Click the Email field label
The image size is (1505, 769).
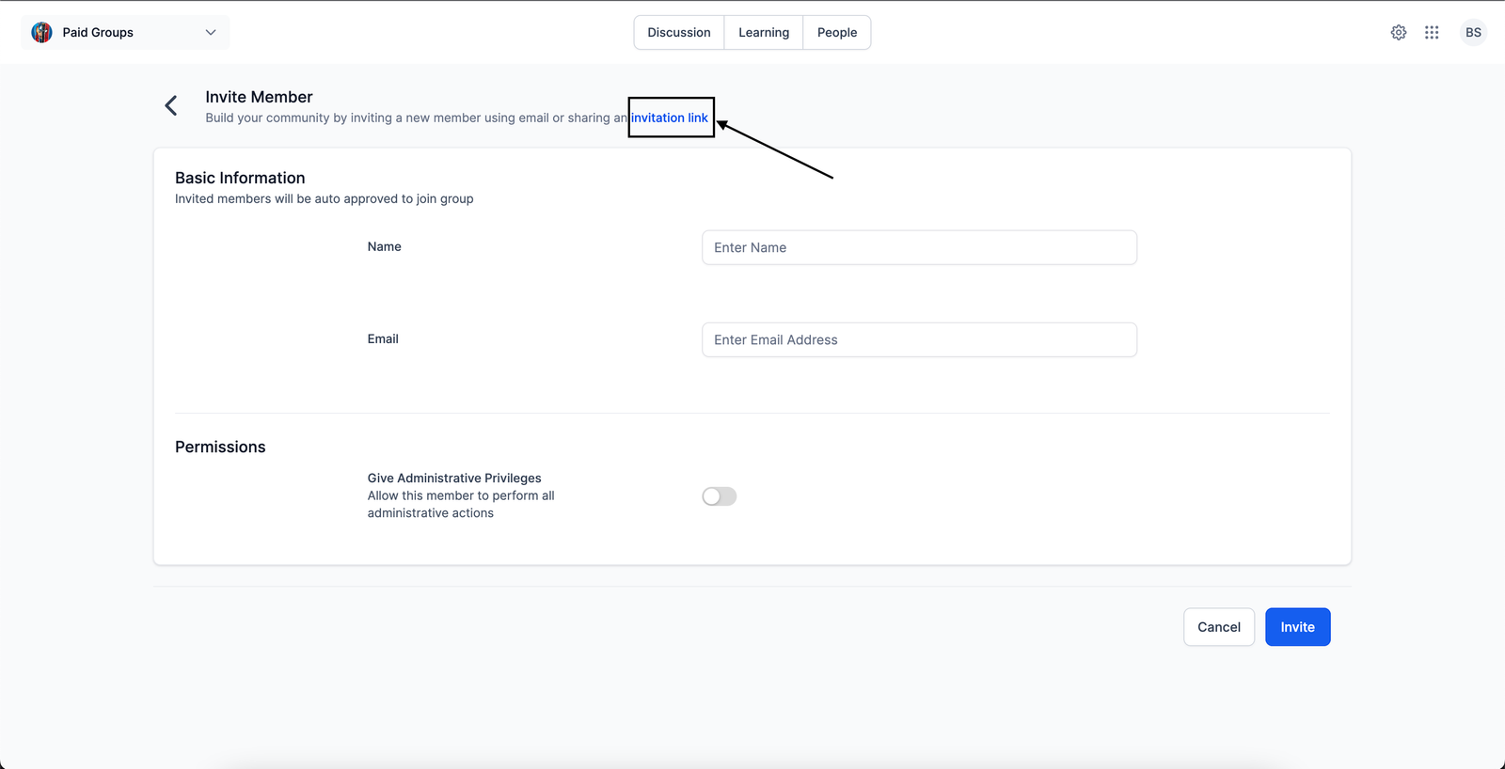coord(383,339)
